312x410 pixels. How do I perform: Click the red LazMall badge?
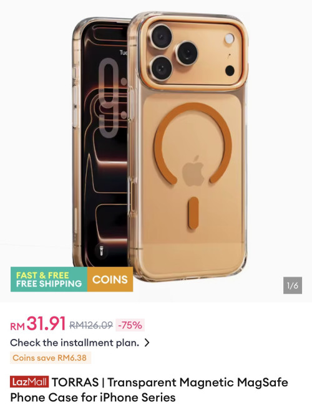pos(29,382)
